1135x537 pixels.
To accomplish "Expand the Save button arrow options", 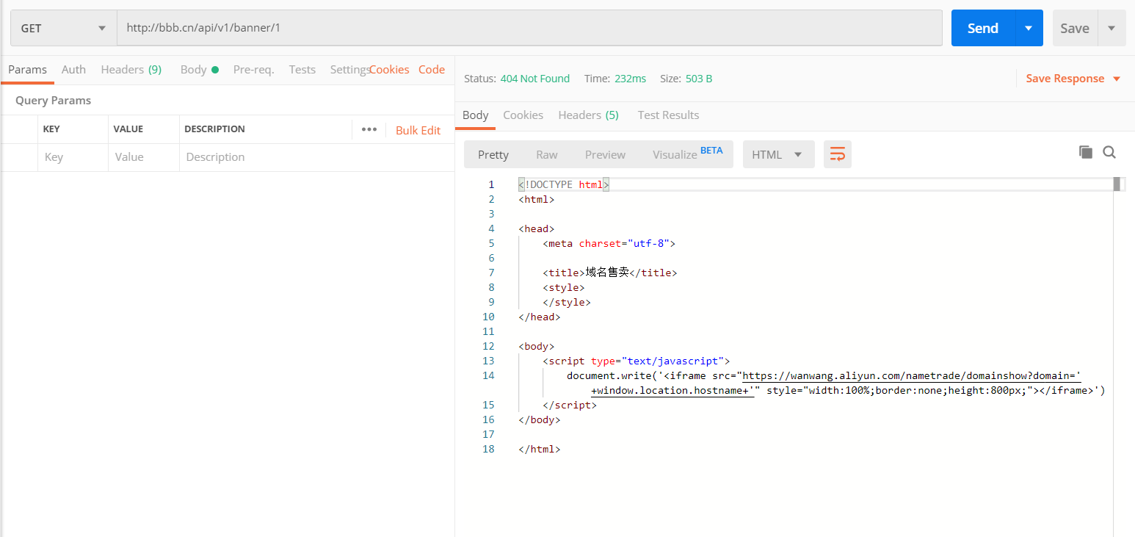I will tap(1112, 28).
